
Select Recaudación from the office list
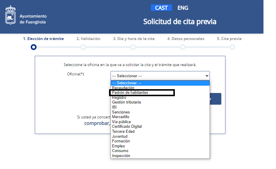(123, 88)
